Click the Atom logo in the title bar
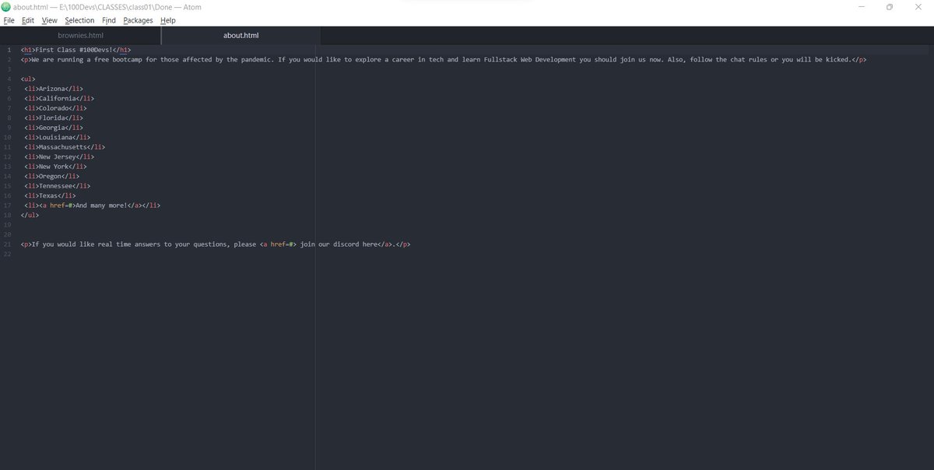934x470 pixels. point(6,6)
